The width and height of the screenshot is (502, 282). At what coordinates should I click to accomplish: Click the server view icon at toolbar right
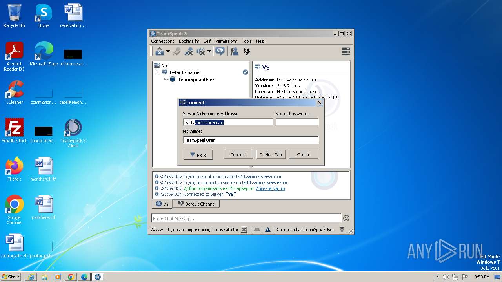coord(346,51)
